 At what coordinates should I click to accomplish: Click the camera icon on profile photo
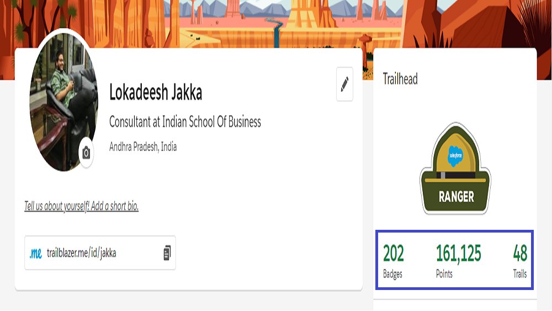click(86, 153)
